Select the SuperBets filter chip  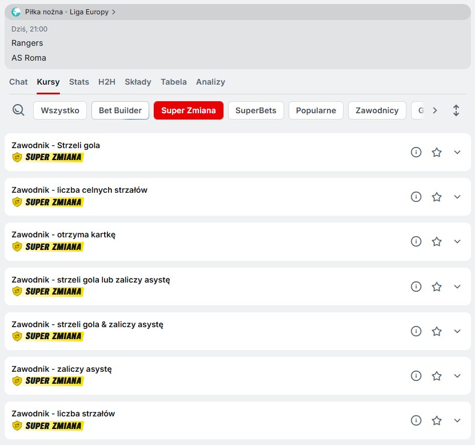coord(256,110)
